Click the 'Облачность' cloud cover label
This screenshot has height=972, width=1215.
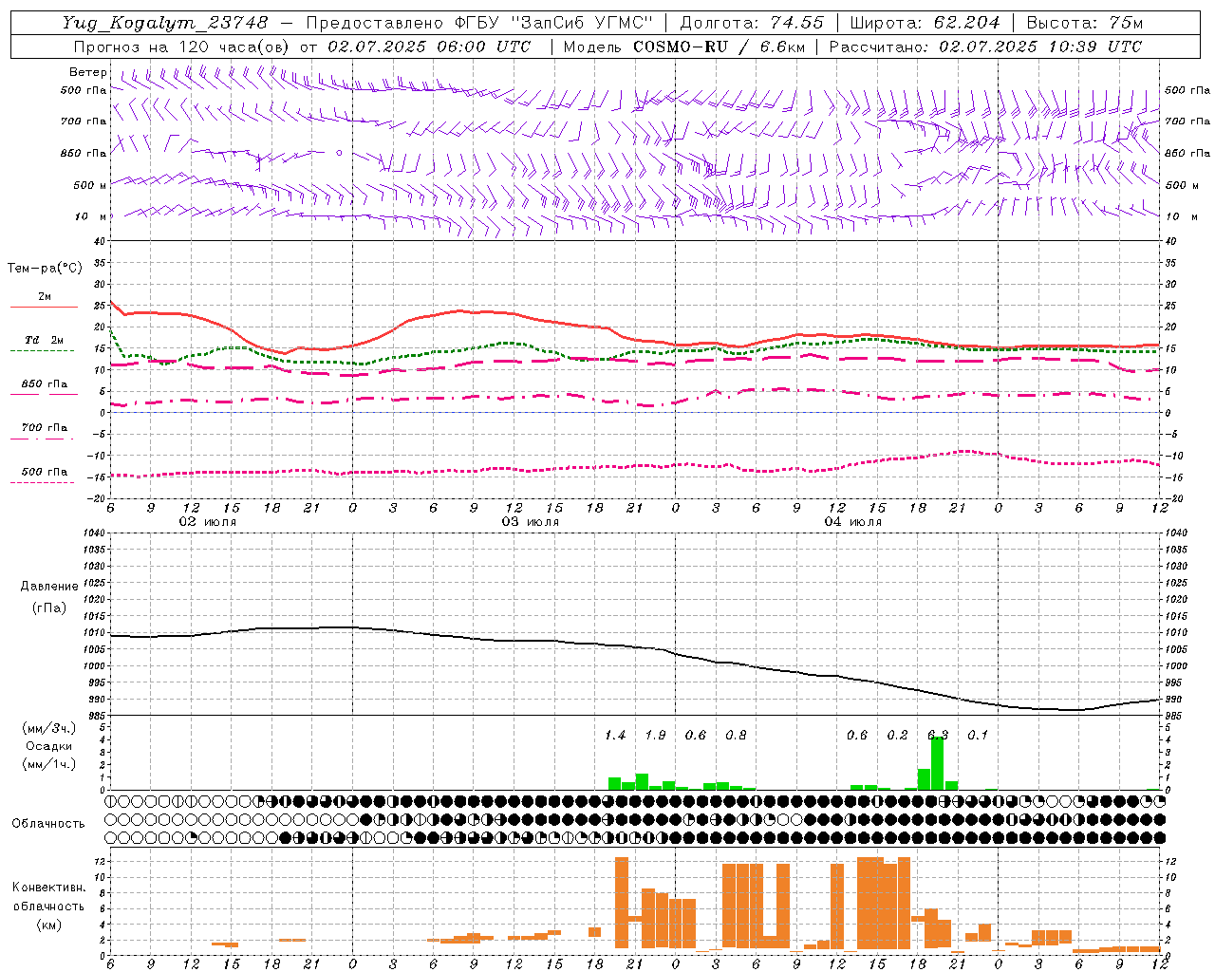tap(48, 824)
